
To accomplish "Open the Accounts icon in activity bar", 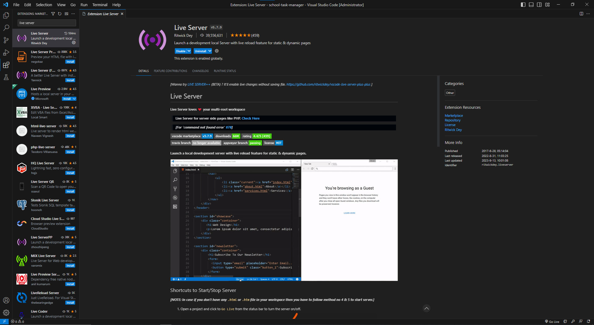I will [x=6, y=300].
